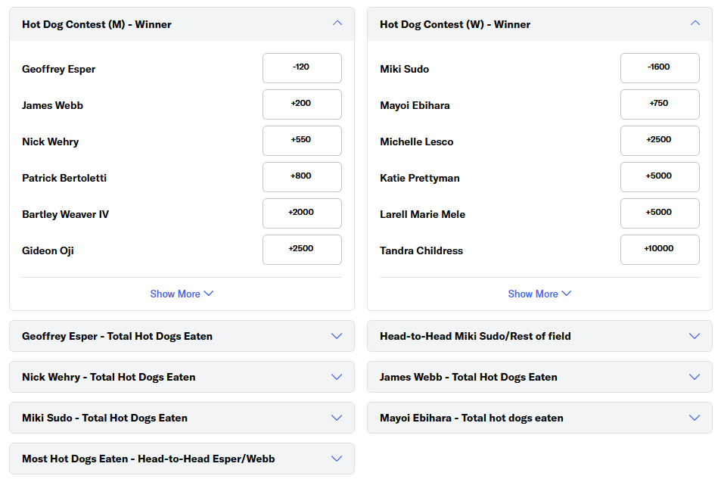Image resolution: width=721 pixels, height=479 pixels.
Task: Expand Head-to-Head Miki Sudo/Rest of field
Action: [695, 336]
